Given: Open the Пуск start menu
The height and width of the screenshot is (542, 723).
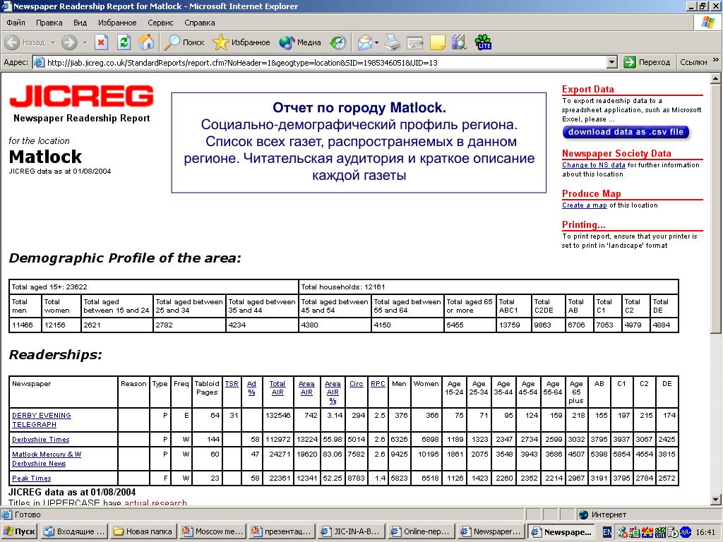Looking at the screenshot, I should tap(19, 531).
